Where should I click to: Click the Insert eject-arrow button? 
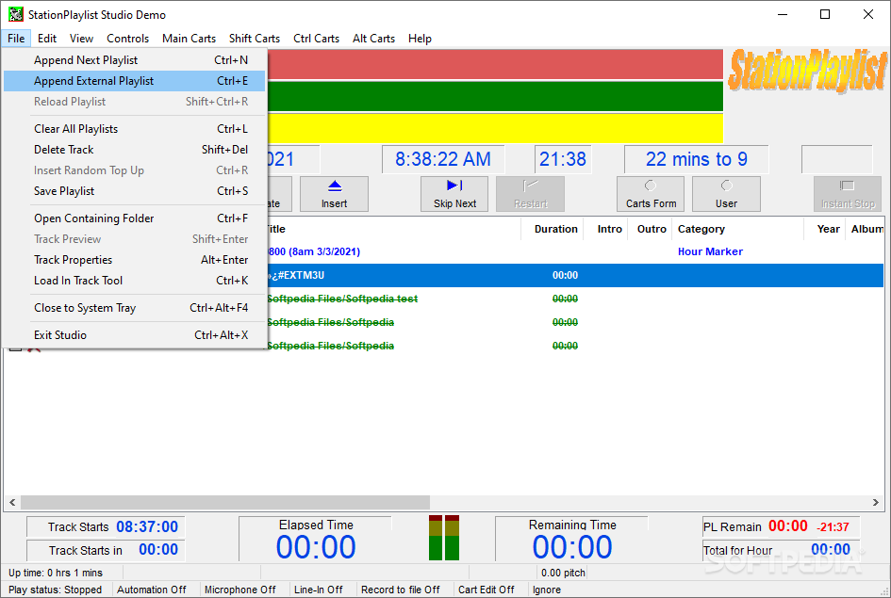pos(334,194)
